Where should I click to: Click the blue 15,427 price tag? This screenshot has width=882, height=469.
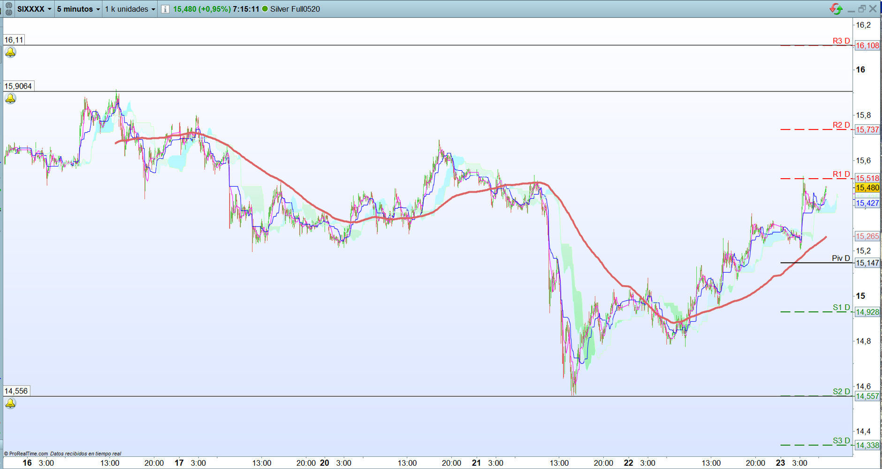click(867, 203)
